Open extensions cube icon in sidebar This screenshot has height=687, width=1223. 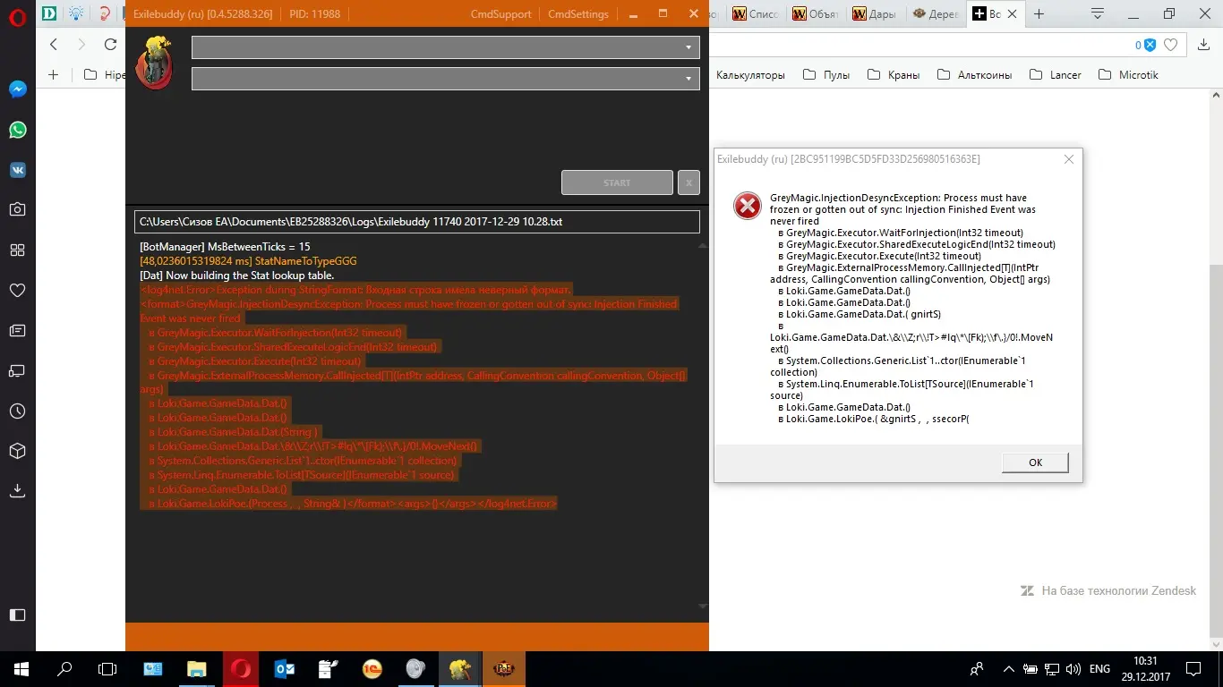point(17,450)
